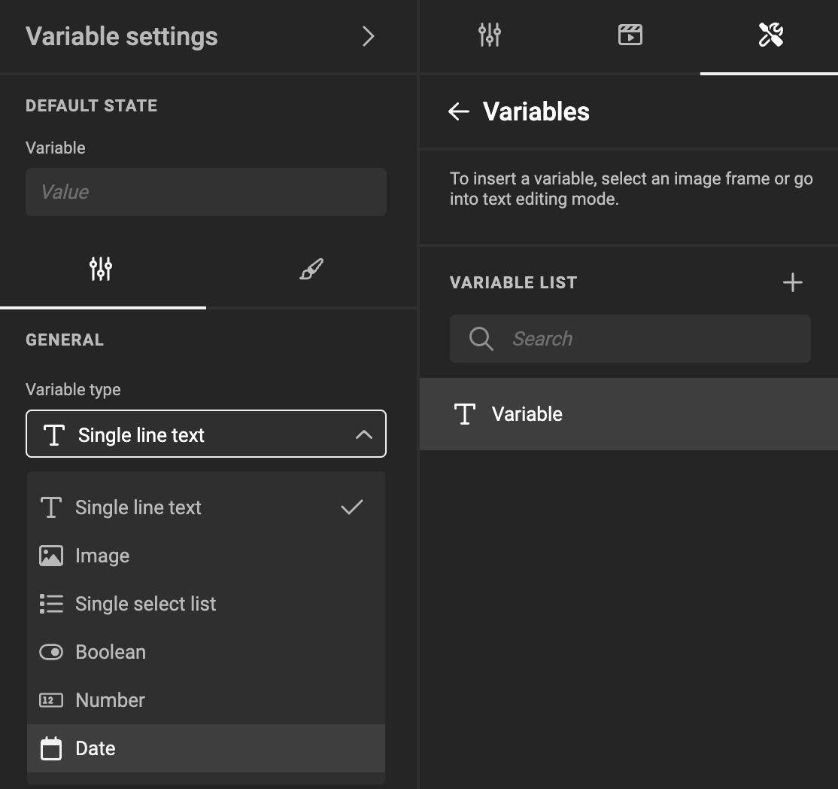This screenshot has width=838, height=789.
Task: Click the Search field in the variable list
Action: (630, 339)
